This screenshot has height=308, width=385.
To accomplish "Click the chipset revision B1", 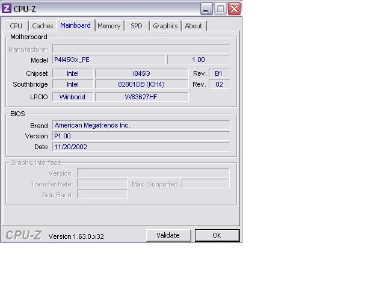I will pos(219,73).
